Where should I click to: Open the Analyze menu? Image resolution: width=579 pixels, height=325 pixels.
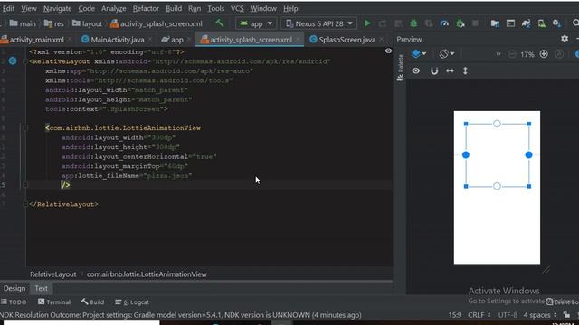[114, 8]
